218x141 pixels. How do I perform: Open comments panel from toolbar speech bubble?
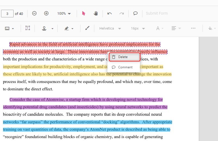click(x=135, y=14)
